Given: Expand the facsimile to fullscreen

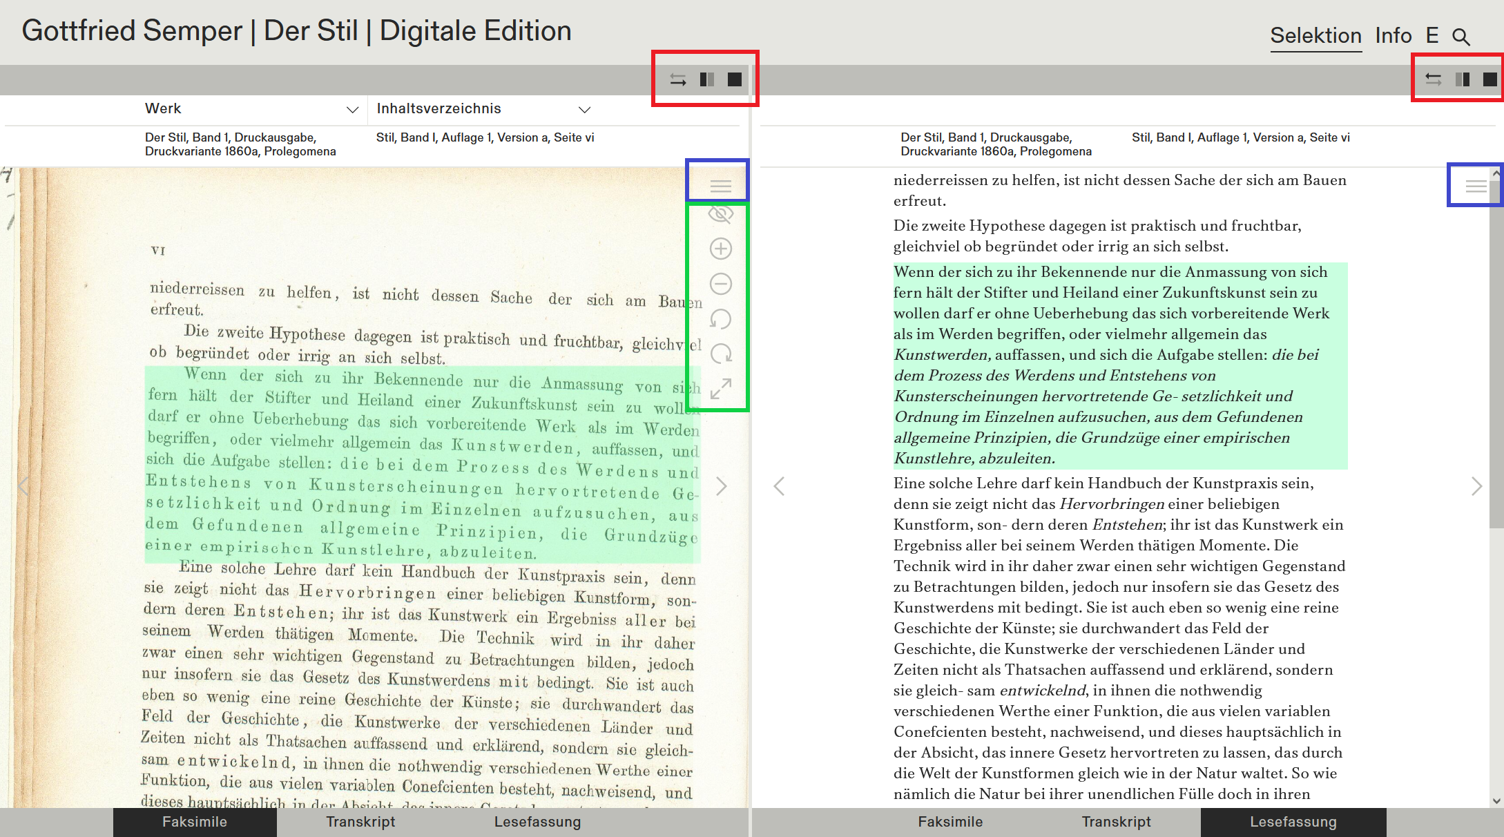Looking at the screenshot, I should pos(721,389).
